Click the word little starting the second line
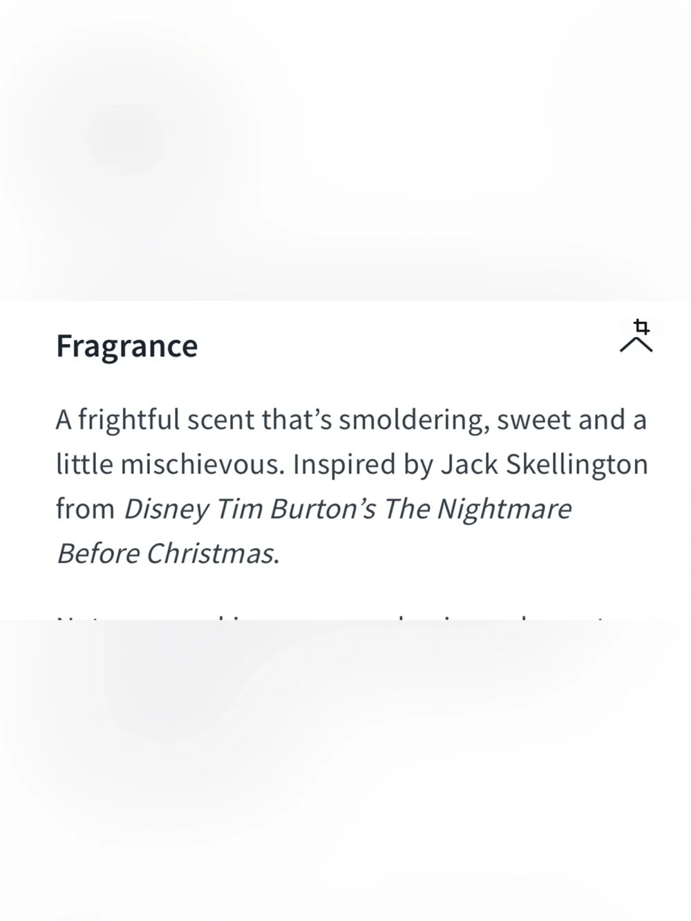The height and width of the screenshot is (921, 691). click(x=84, y=464)
